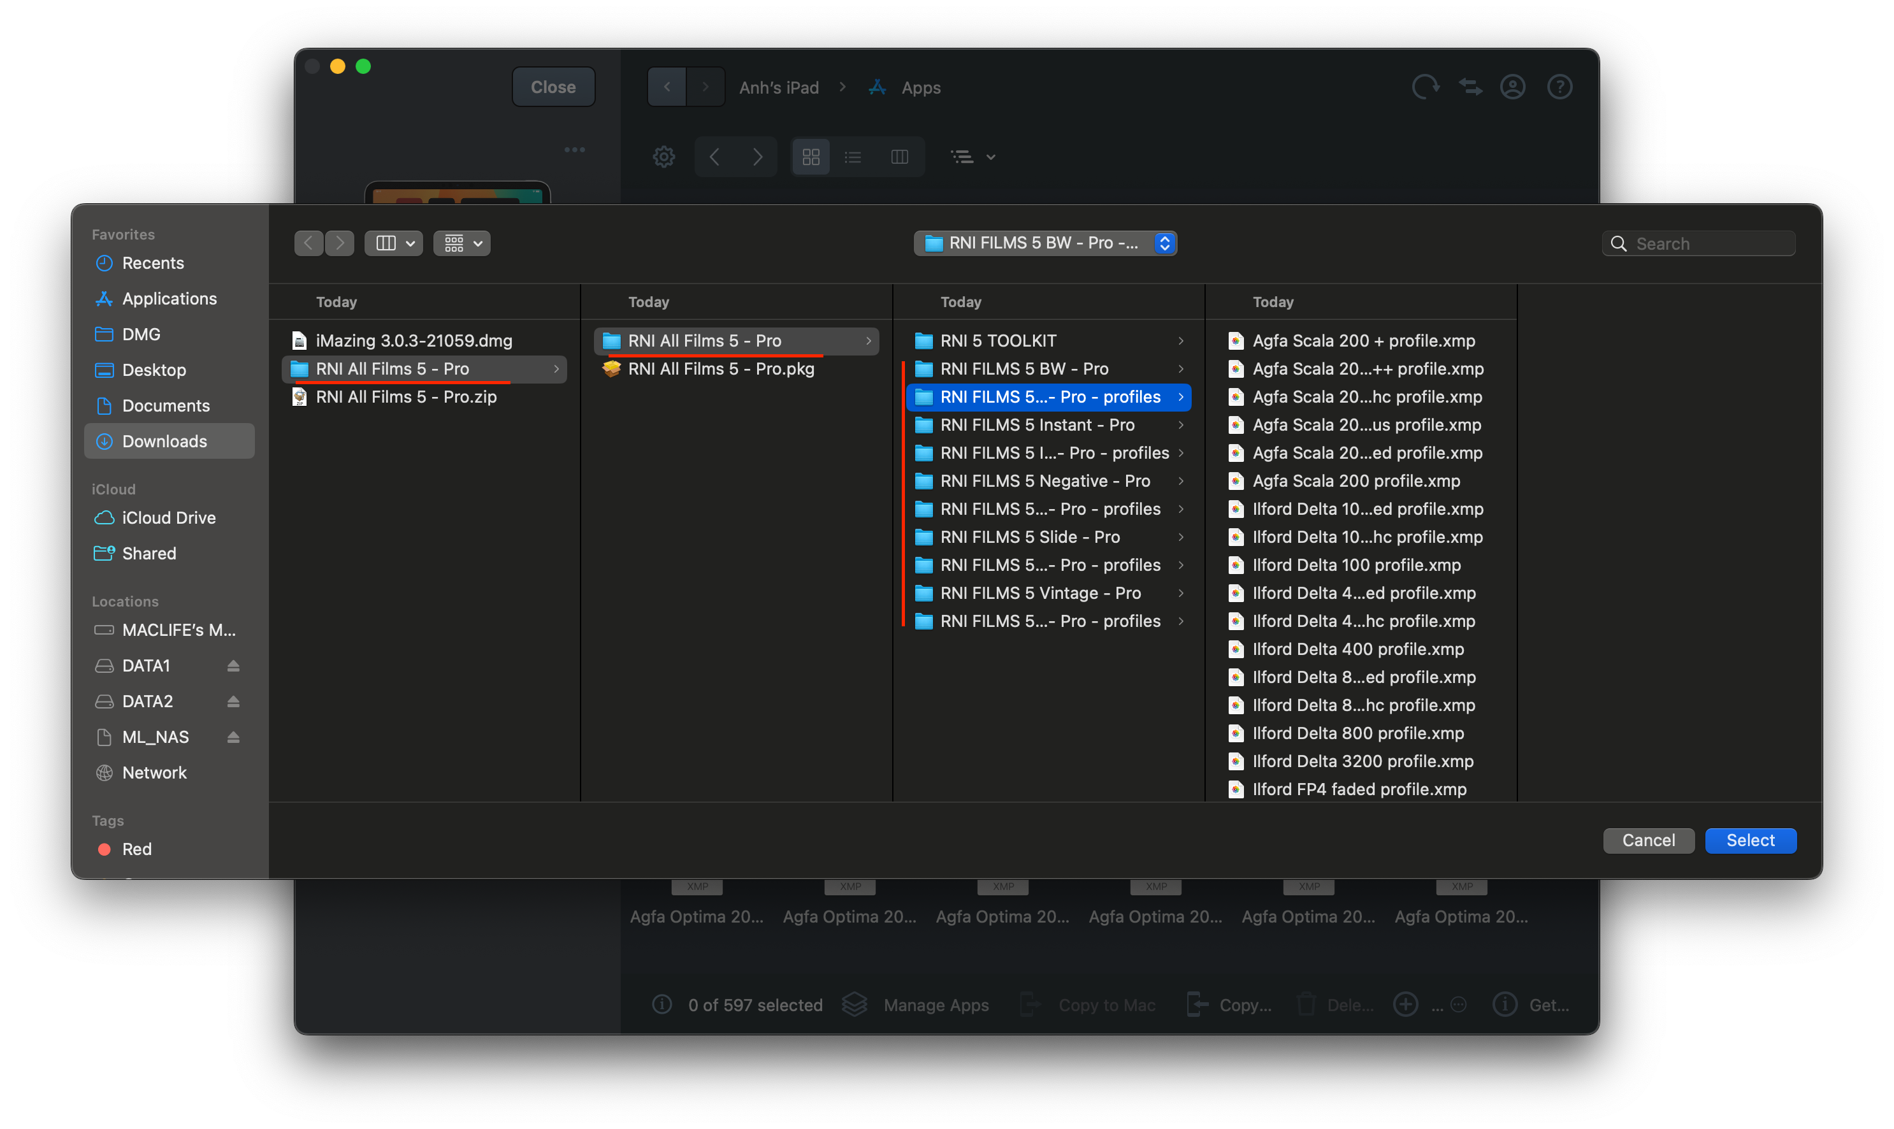The image size is (1894, 1129).
Task: Click the Cancel button
Action: (1648, 840)
